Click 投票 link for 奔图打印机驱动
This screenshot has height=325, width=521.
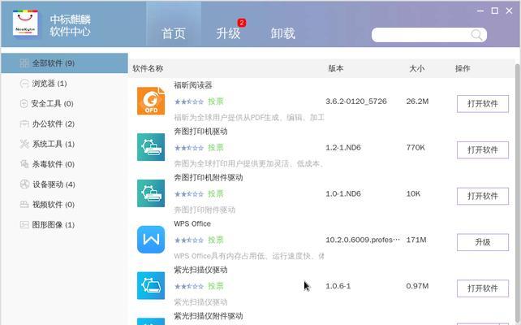216,148
